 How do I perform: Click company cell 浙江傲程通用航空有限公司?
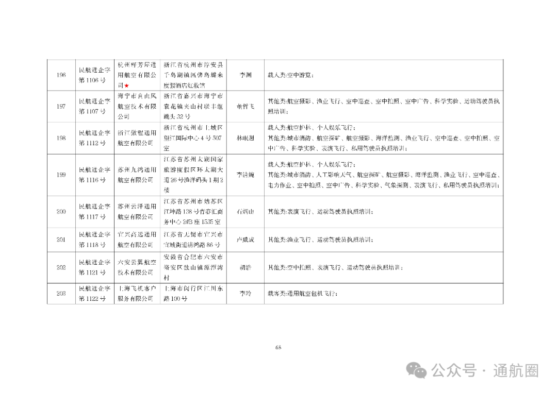click(x=137, y=138)
